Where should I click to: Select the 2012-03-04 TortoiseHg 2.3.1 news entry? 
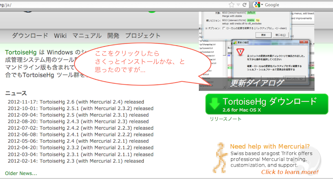click(x=80, y=154)
